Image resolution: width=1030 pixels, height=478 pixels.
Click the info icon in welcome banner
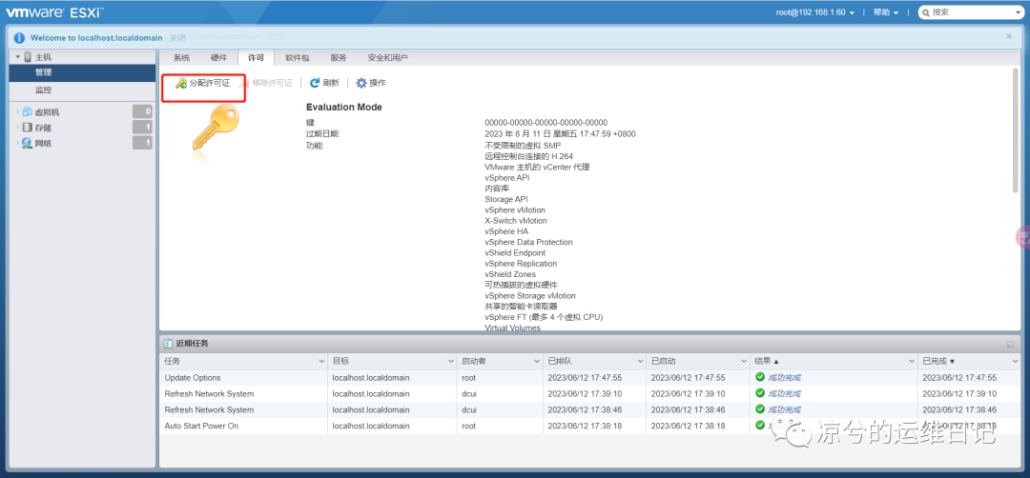[x=19, y=37]
